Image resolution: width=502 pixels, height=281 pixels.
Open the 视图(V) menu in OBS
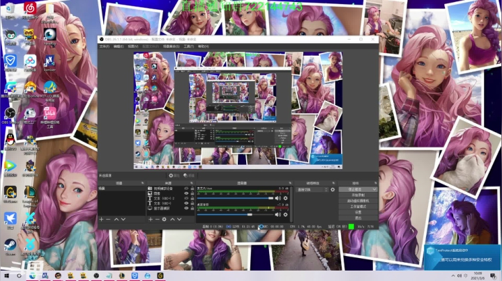(133, 47)
